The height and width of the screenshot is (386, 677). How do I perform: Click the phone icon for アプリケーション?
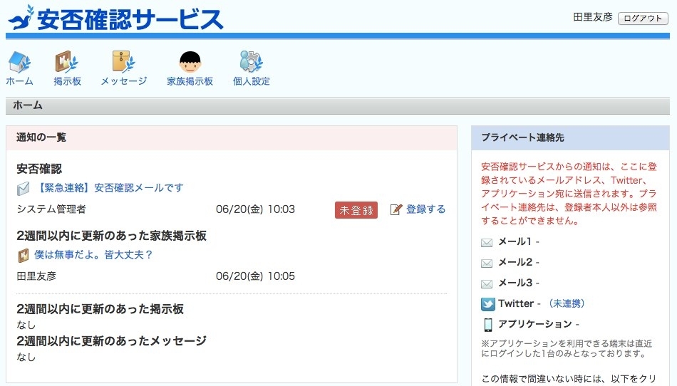coord(488,324)
